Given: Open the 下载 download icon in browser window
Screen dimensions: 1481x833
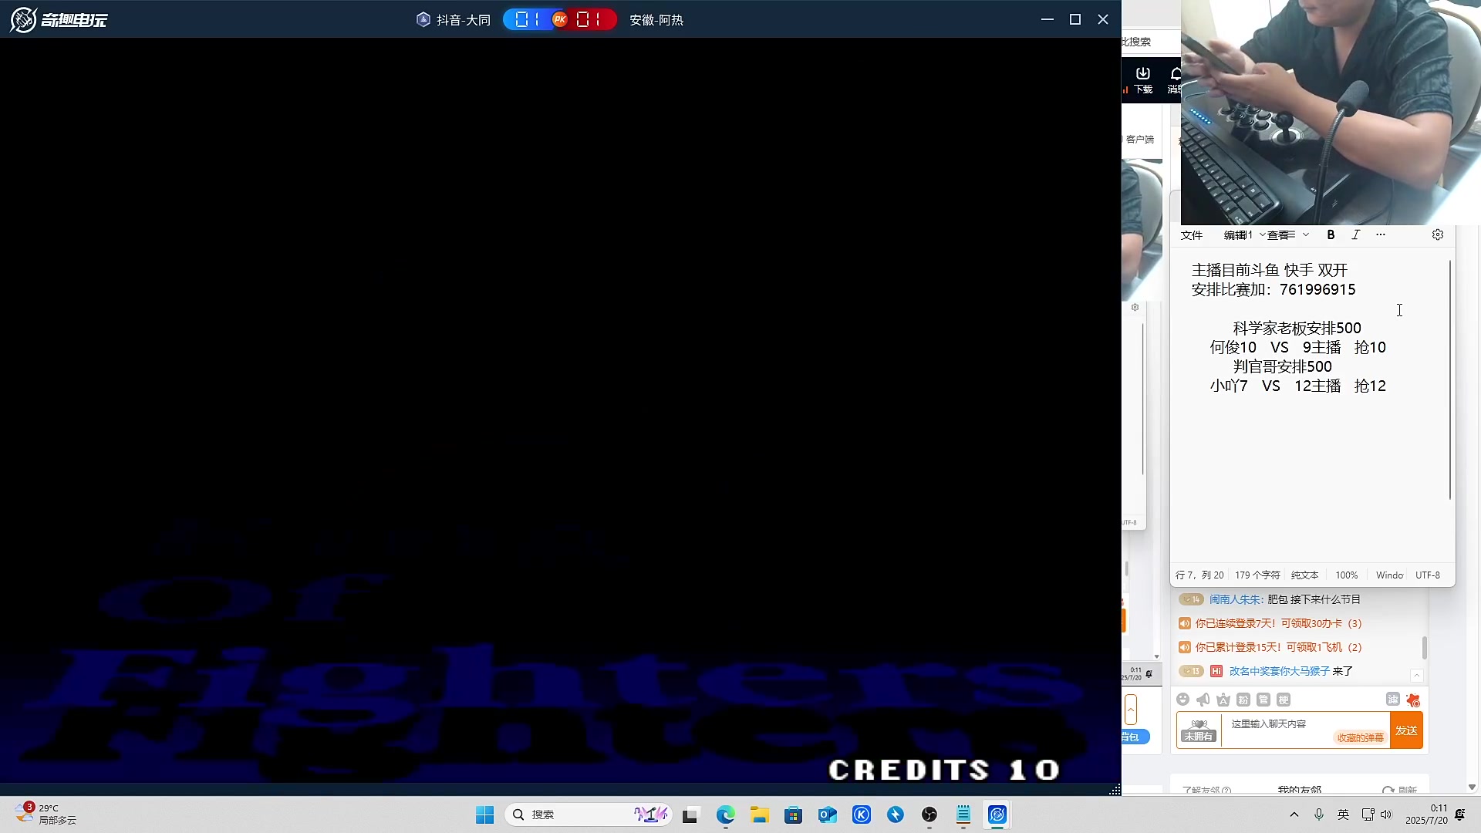Looking at the screenshot, I should pyautogui.click(x=1143, y=79).
